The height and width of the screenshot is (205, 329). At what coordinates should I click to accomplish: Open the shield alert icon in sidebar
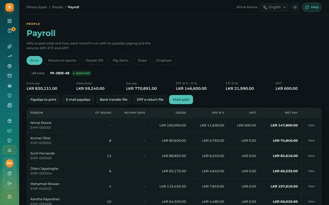click(x=9, y=96)
